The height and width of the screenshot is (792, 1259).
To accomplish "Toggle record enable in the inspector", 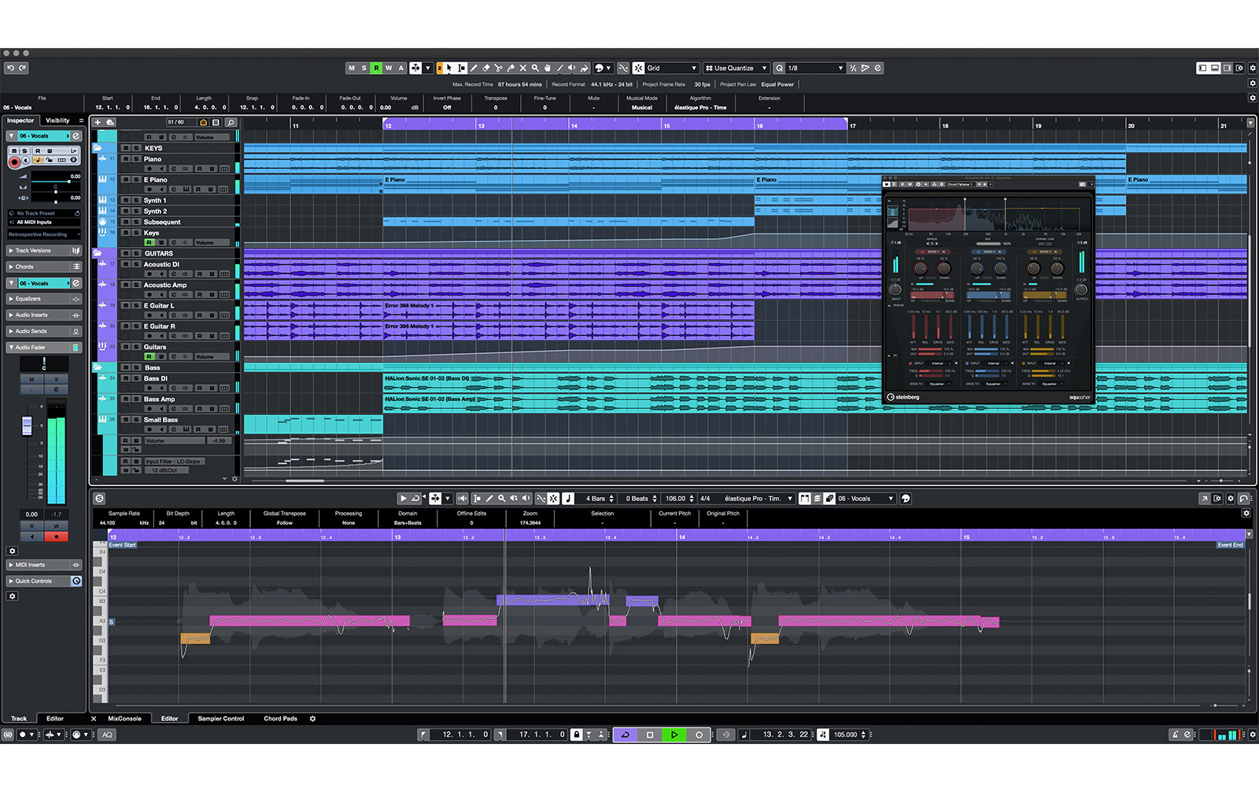I will coord(14,161).
